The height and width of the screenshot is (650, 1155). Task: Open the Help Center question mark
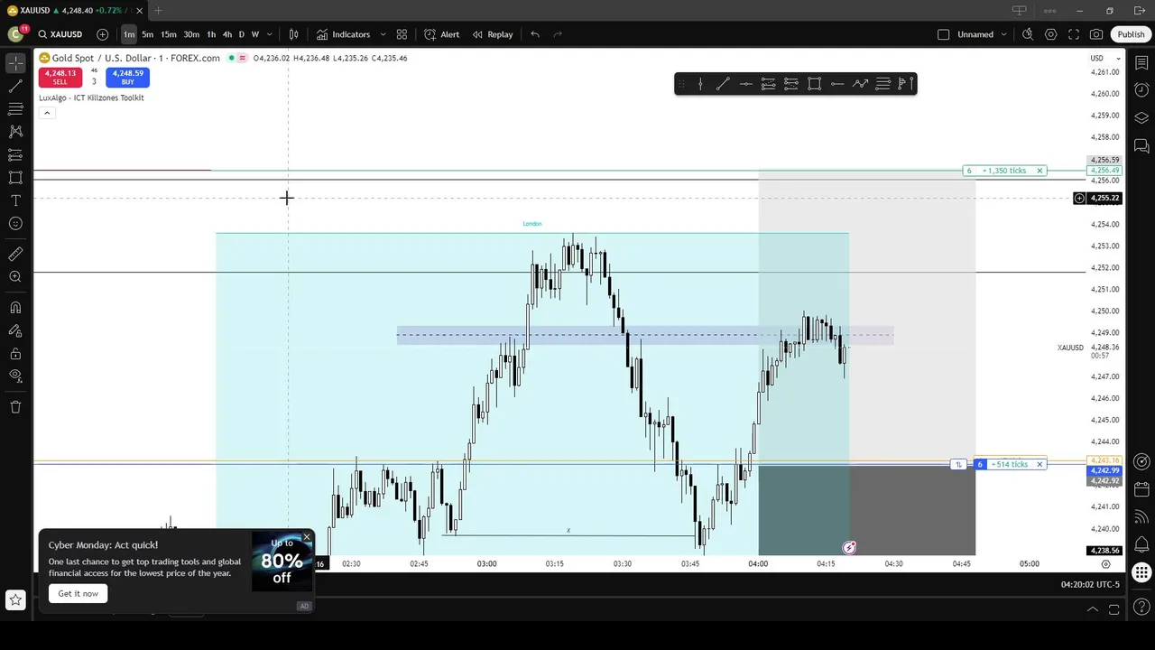coord(1141,606)
